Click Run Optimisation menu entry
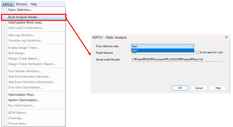Screen dimensions: 233x127 click(21, 105)
